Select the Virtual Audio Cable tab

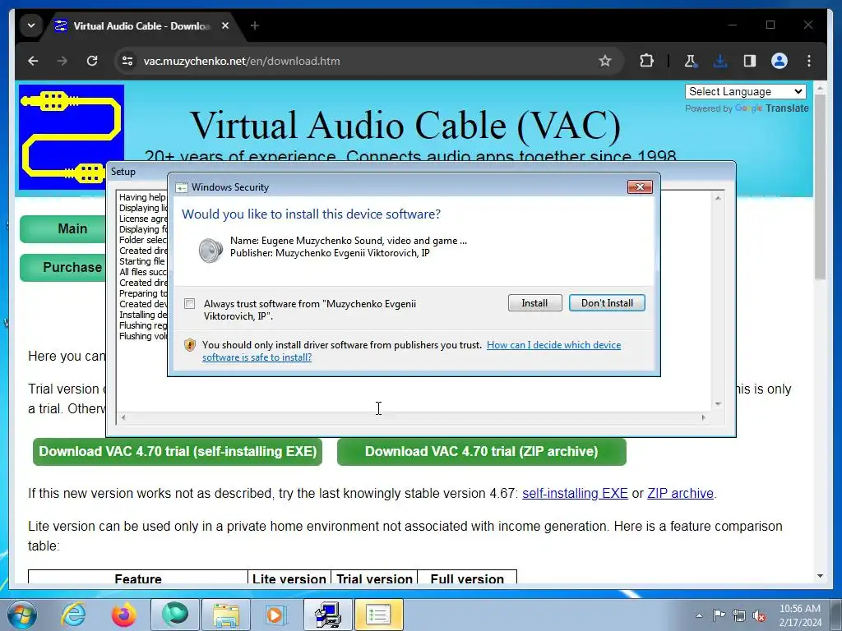140,25
